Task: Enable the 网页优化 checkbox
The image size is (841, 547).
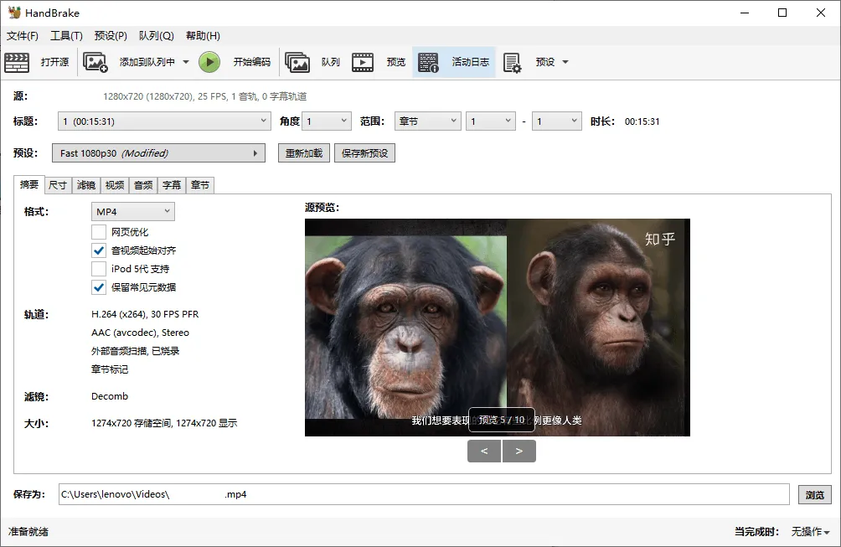Action: [x=99, y=231]
